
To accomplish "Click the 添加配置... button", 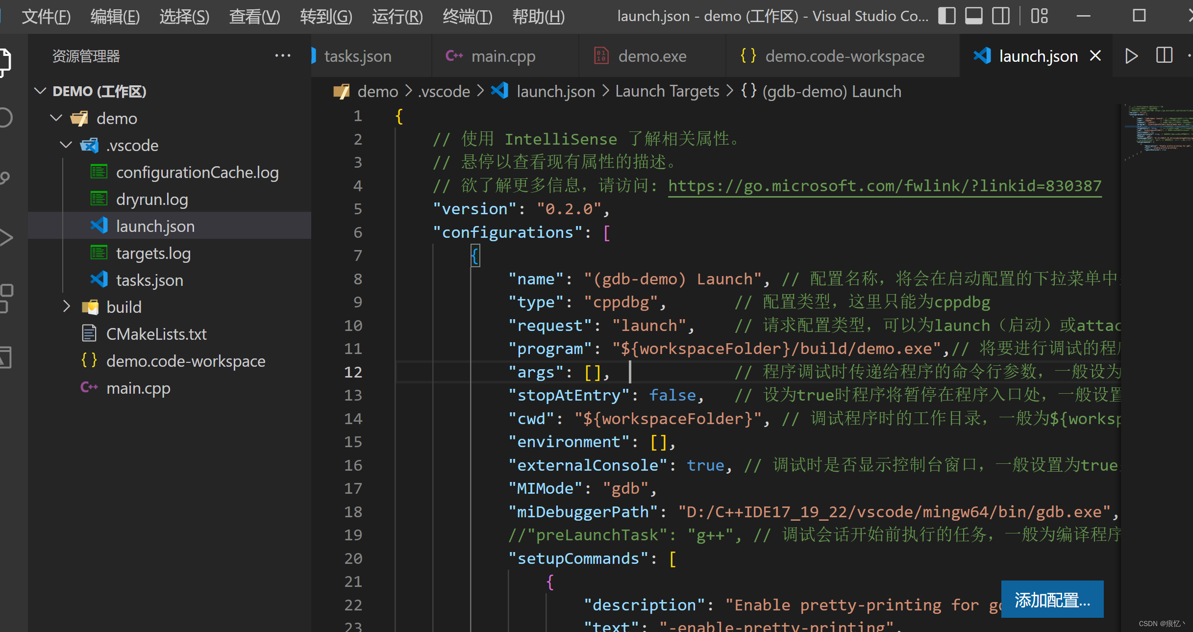I will pos(1052,599).
